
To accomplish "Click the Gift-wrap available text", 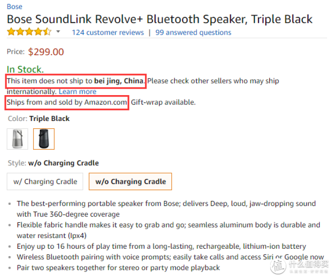I will (163, 102).
